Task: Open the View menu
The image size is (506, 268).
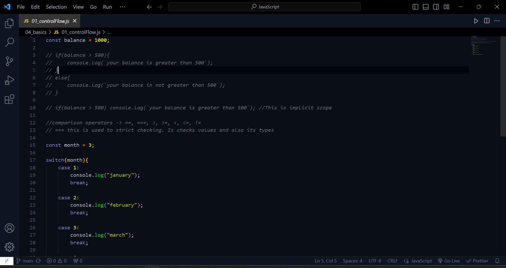Action: 78,7
